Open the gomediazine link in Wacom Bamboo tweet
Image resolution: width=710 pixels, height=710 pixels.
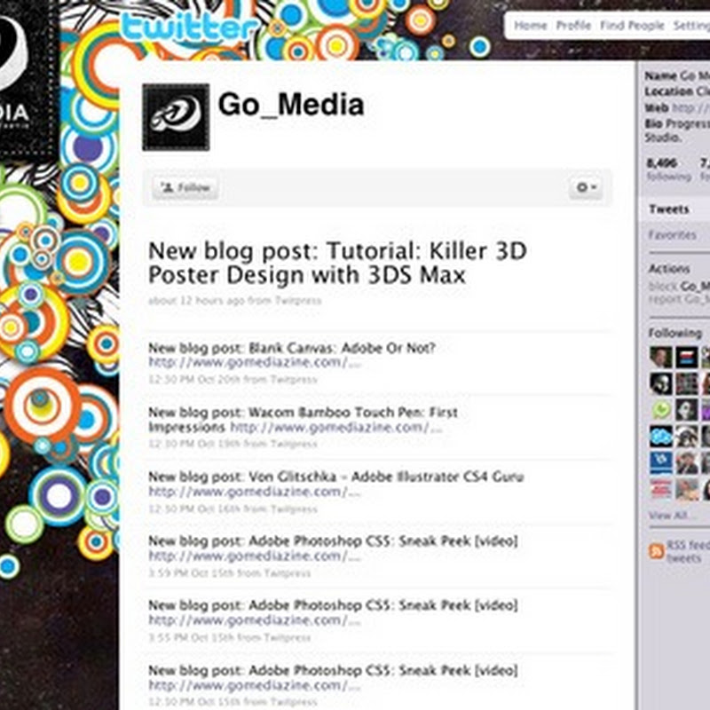pyautogui.click(x=336, y=427)
